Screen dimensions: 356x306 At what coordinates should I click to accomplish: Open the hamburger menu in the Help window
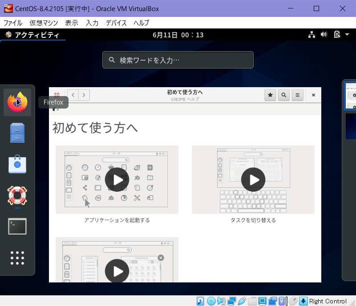[297, 95]
